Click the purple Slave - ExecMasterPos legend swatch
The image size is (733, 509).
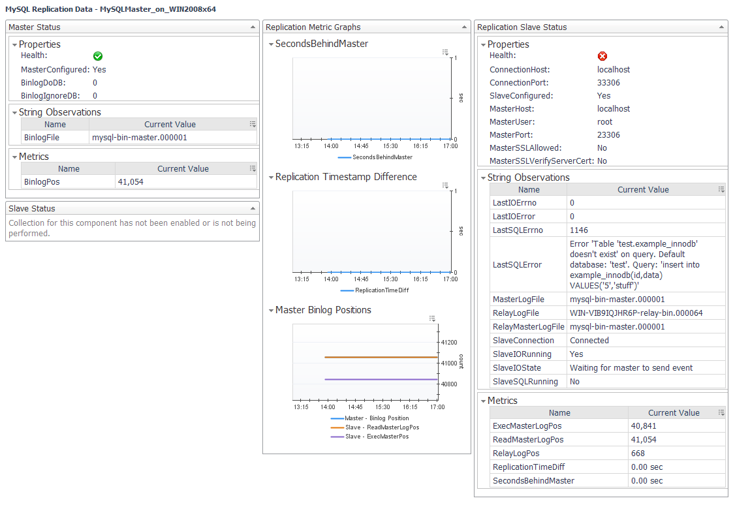click(337, 437)
